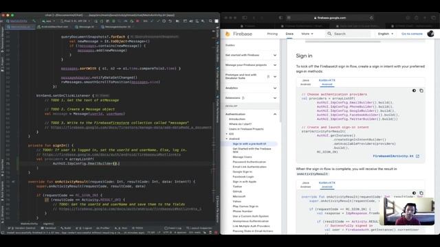The height and width of the screenshot is (247, 440).
Task: Click the Firebase logo in Safari
Action: 239,34
